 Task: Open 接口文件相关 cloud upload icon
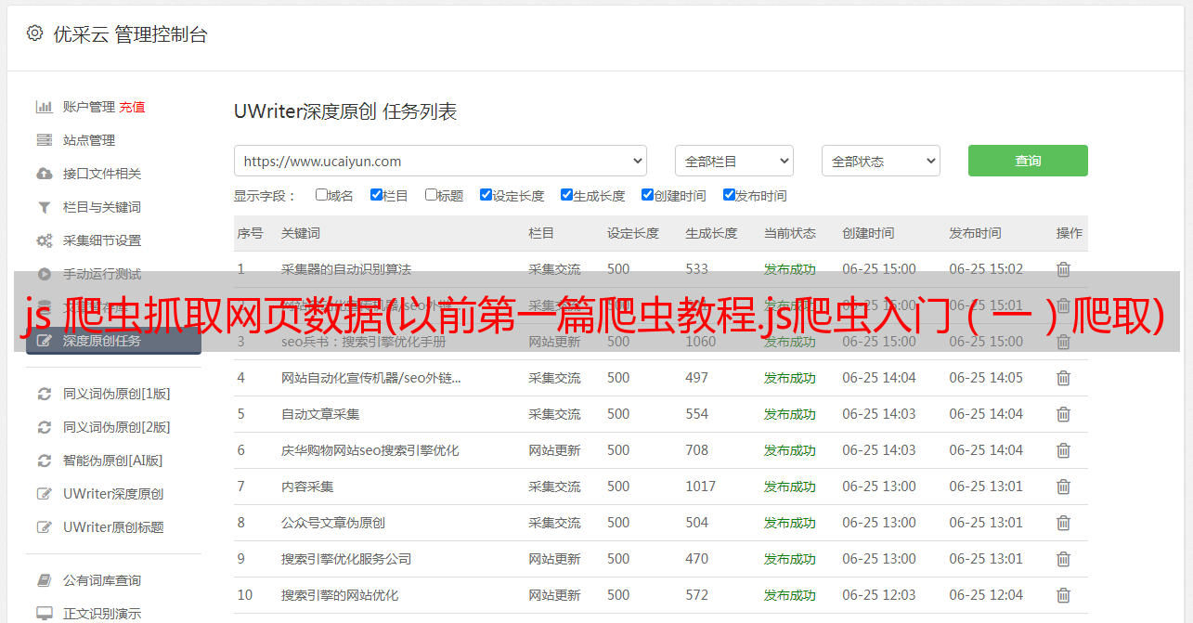[x=44, y=174]
